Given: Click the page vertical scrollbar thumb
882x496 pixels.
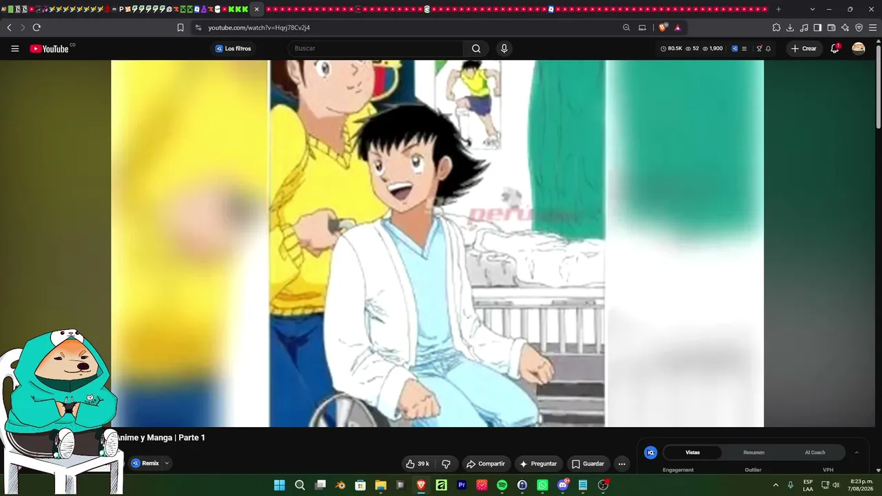Looking at the screenshot, I should 878,87.
